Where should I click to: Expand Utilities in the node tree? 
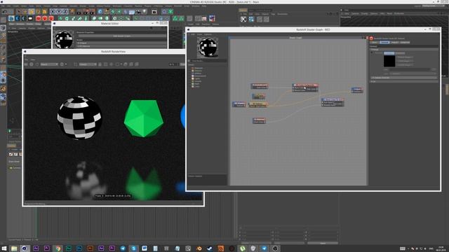coord(198,73)
